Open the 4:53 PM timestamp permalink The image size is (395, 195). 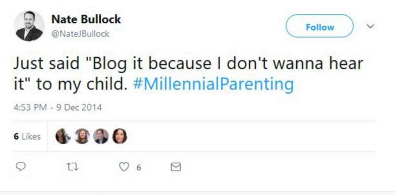tap(30, 108)
